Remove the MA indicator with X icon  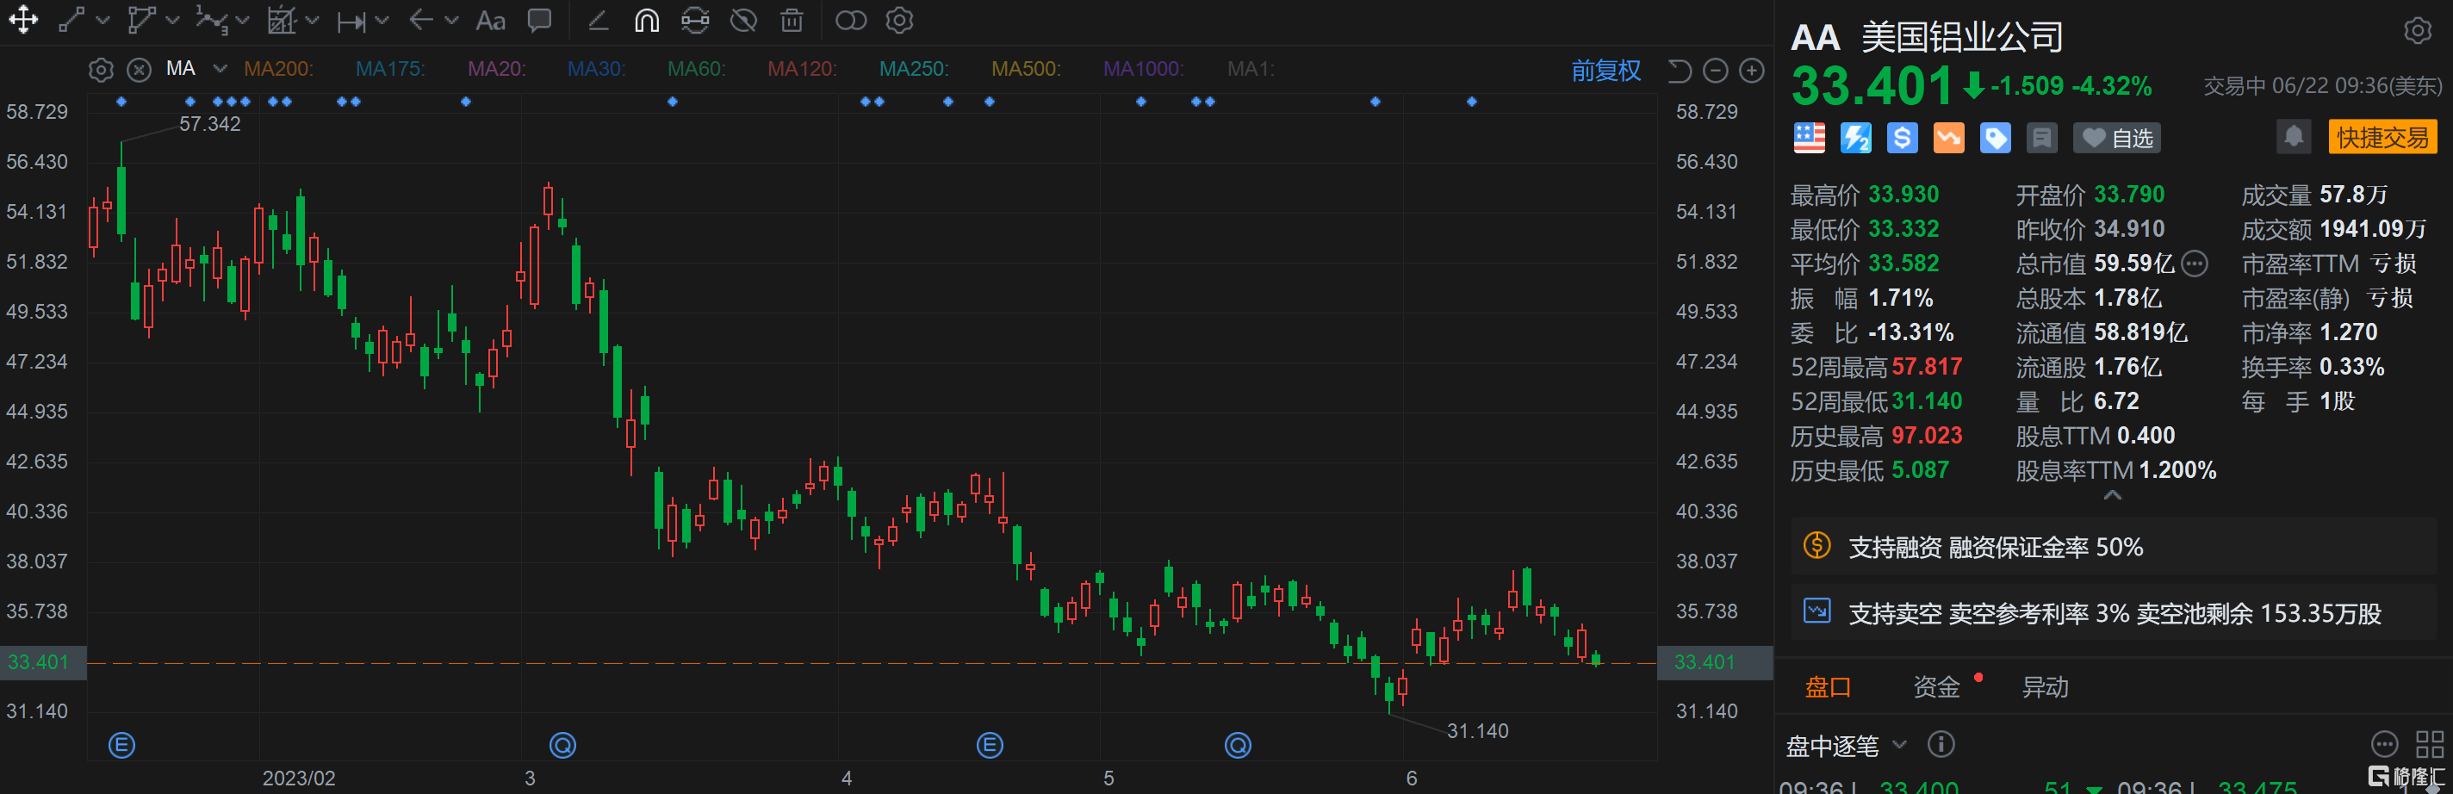(139, 70)
